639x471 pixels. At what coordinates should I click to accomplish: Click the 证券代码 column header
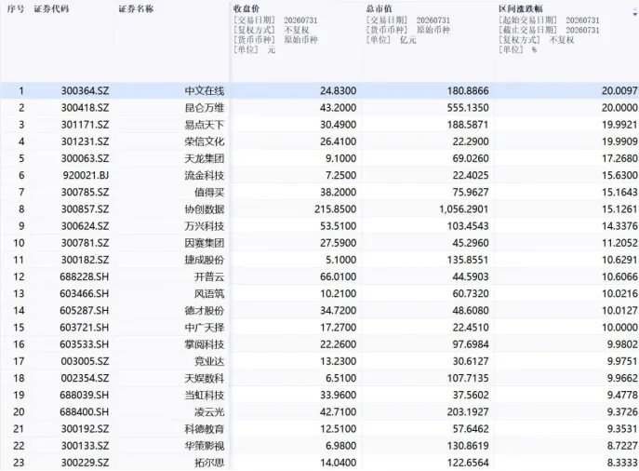(x=51, y=9)
